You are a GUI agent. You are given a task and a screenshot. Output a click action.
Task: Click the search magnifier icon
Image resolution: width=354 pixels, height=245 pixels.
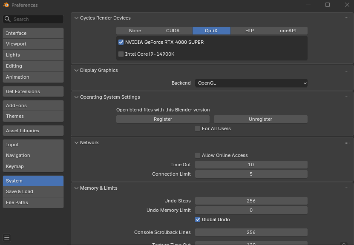click(7, 19)
